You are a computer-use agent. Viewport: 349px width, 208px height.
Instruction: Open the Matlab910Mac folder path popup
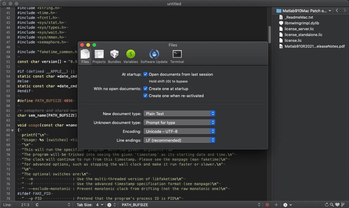[x=304, y=11]
